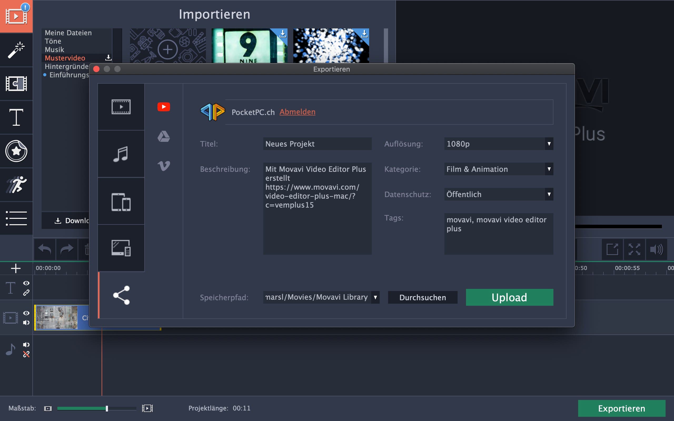The width and height of the screenshot is (674, 421).
Task: Switch to the audio export tab
Action: (x=121, y=154)
